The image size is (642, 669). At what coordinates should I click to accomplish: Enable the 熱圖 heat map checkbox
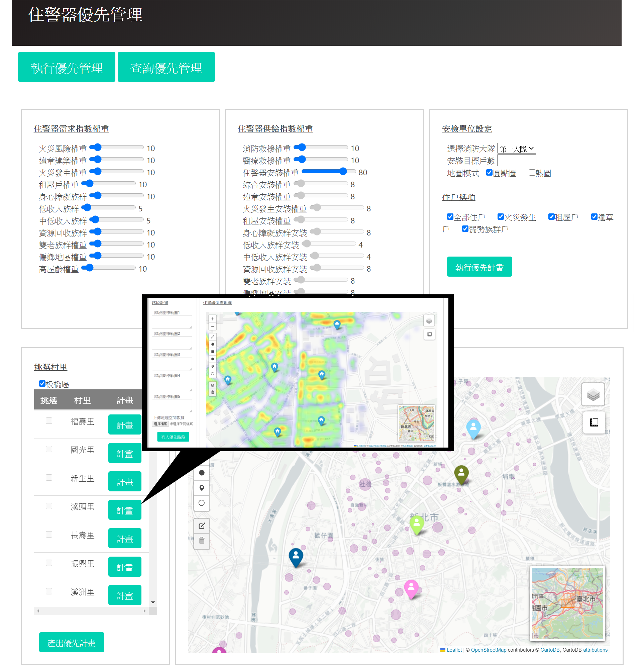[x=531, y=173]
